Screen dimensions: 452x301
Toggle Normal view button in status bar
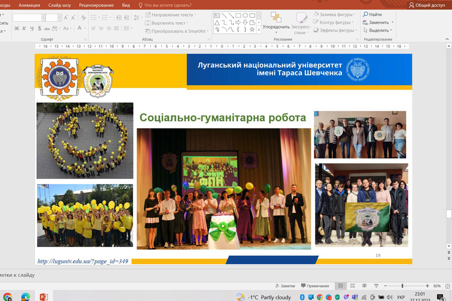341,286
